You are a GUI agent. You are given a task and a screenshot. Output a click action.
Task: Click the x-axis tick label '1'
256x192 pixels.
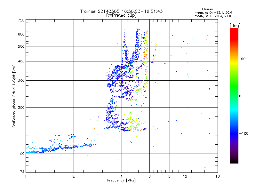coord(26,176)
